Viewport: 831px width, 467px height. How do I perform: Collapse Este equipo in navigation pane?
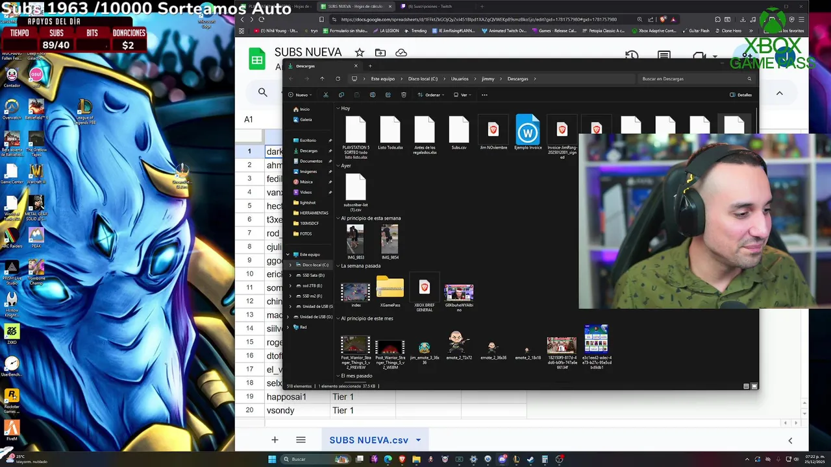click(x=288, y=254)
